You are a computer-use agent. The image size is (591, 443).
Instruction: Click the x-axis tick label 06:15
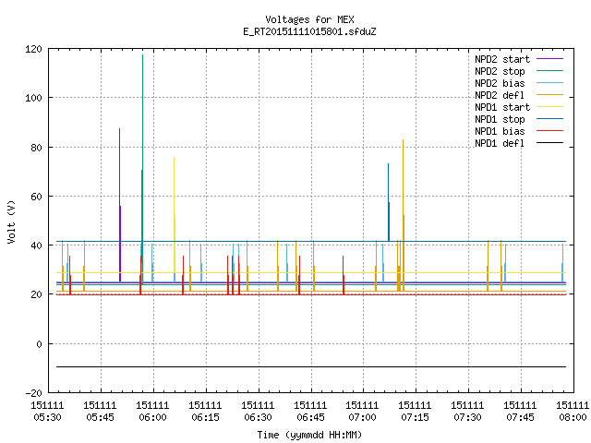(x=205, y=417)
